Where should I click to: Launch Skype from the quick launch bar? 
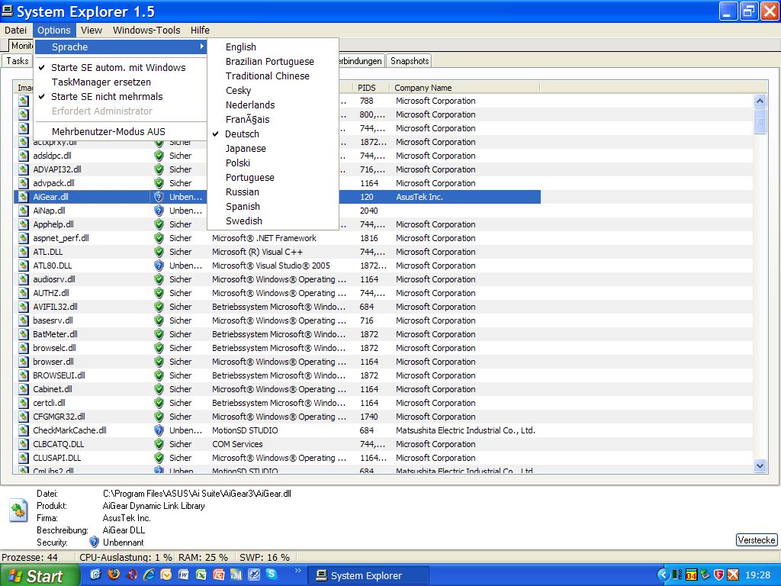click(x=272, y=575)
